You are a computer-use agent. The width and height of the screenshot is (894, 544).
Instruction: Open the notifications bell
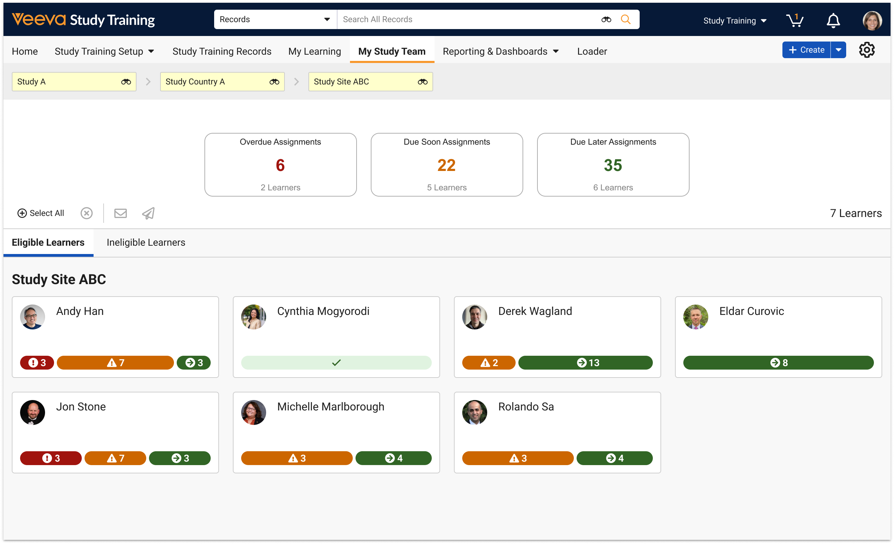point(833,20)
